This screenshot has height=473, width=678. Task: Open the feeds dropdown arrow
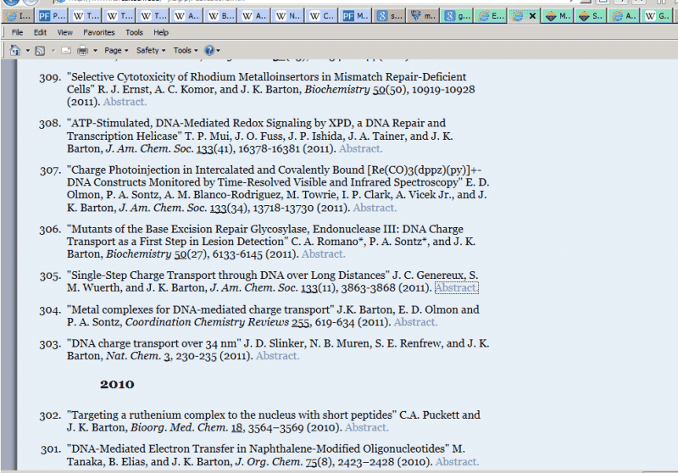[53, 51]
